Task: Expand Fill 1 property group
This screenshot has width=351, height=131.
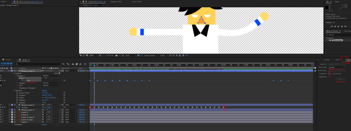Action: click(17, 85)
